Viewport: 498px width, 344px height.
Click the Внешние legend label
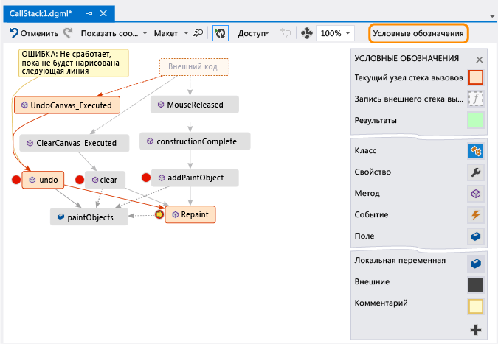(372, 282)
